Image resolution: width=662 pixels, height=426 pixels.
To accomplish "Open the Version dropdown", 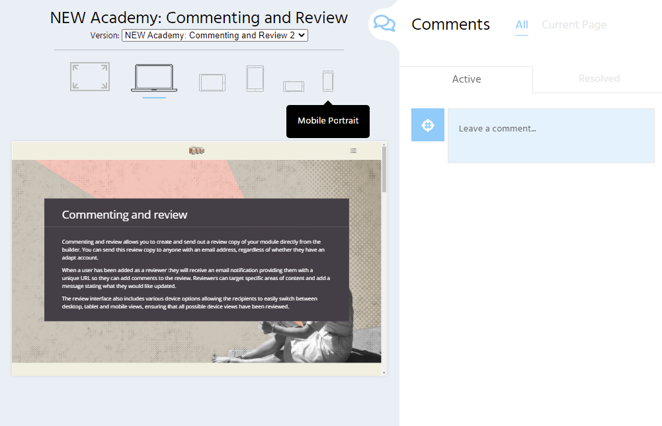I will point(215,36).
